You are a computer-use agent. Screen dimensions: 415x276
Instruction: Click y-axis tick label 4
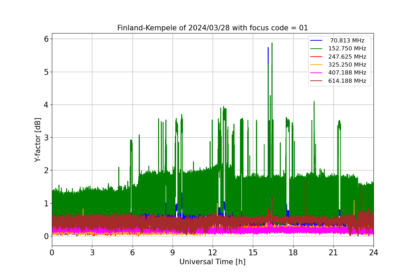[46, 105]
